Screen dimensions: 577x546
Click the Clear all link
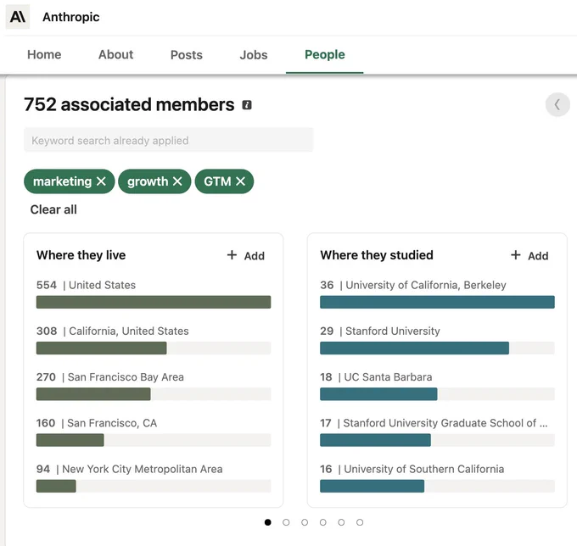pyautogui.click(x=53, y=209)
